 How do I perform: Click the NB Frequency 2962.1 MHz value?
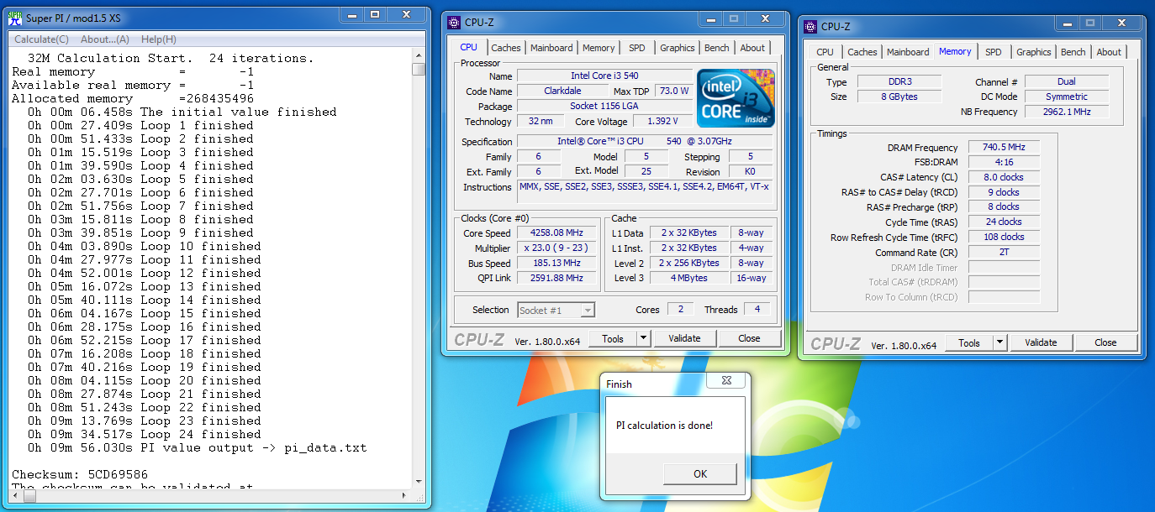pyautogui.click(x=1066, y=112)
